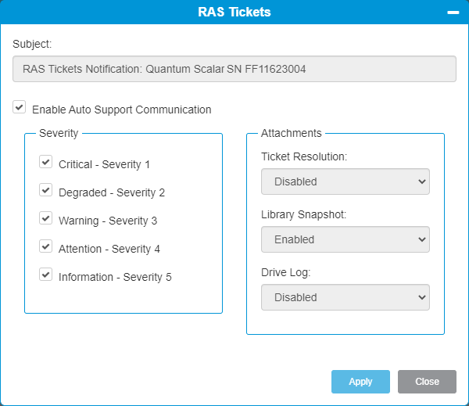This screenshot has width=469, height=406.
Task: Open the Drive Log dropdown
Action: point(345,297)
